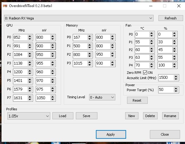185x144 pixels.
Task: Decrease GPU P7 mV with down arrow
Action: click(52, 99)
